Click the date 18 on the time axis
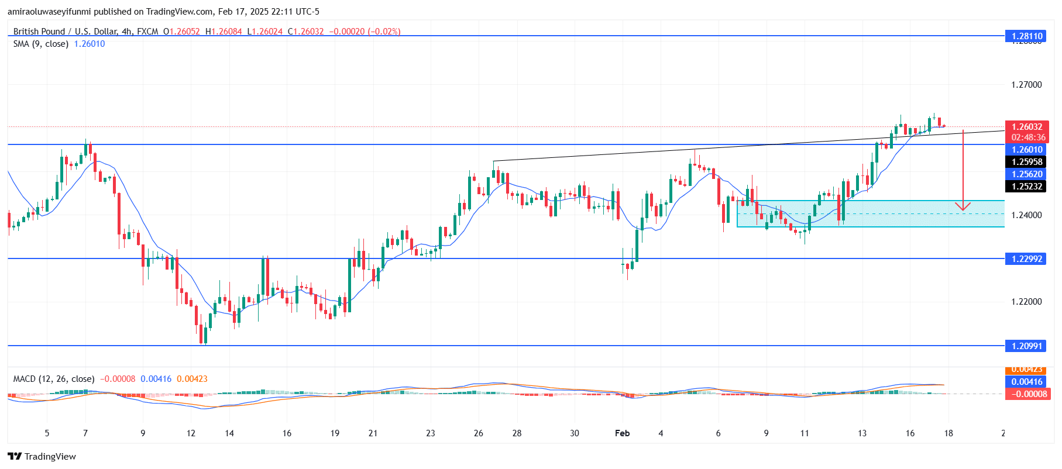The image size is (1062, 469). tap(948, 433)
